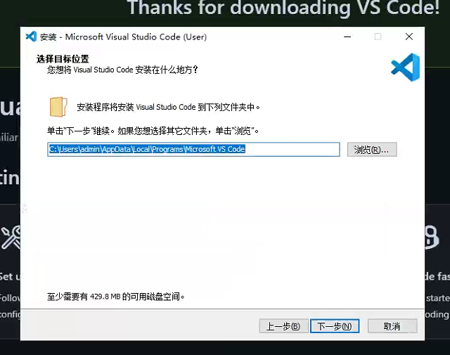Click the large blue VS Code logo

pos(405,67)
